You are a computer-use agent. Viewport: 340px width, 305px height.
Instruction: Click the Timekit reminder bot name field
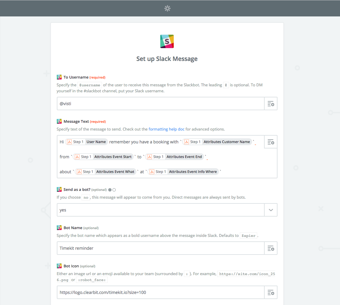161,248
